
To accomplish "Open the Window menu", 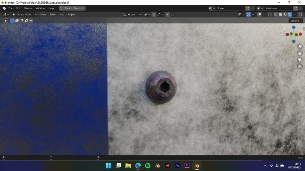I will click(40, 8).
